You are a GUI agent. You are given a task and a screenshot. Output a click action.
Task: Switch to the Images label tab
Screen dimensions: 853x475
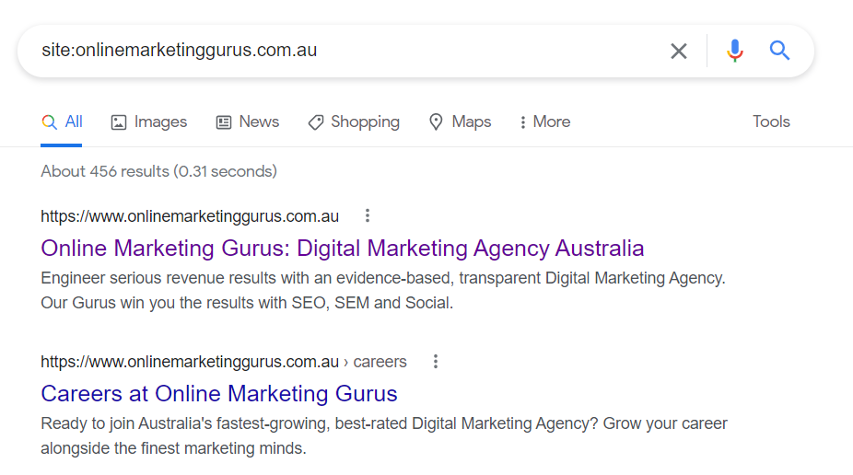tap(160, 122)
